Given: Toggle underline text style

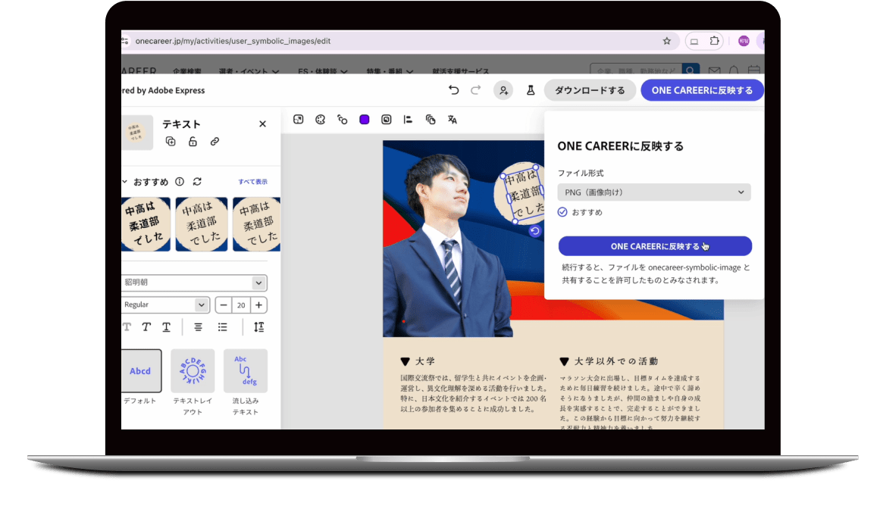Looking at the screenshot, I should coord(166,327).
